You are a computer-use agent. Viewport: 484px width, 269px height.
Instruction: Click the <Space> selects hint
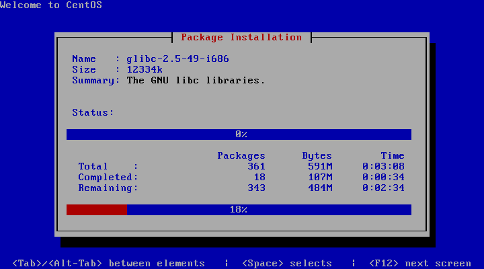click(287, 263)
